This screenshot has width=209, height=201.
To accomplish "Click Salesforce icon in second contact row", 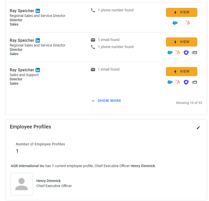I will pyautogui.click(x=170, y=53).
